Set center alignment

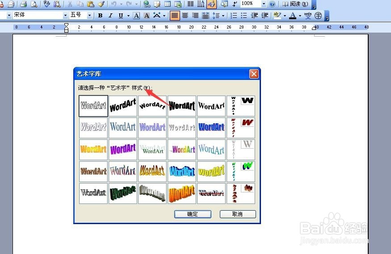[185, 16]
